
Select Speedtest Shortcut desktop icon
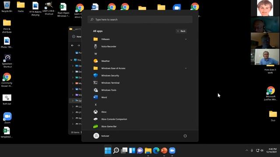pos(7,61)
